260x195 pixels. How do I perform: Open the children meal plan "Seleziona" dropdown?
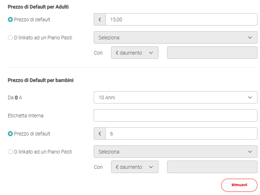(175, 152)
